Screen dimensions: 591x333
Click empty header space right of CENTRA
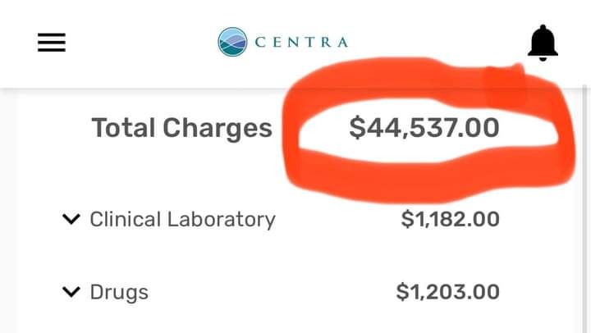point(435,43)
